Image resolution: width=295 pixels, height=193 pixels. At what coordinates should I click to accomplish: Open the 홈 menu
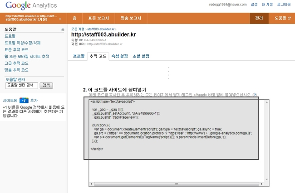[x=74, y=19]
